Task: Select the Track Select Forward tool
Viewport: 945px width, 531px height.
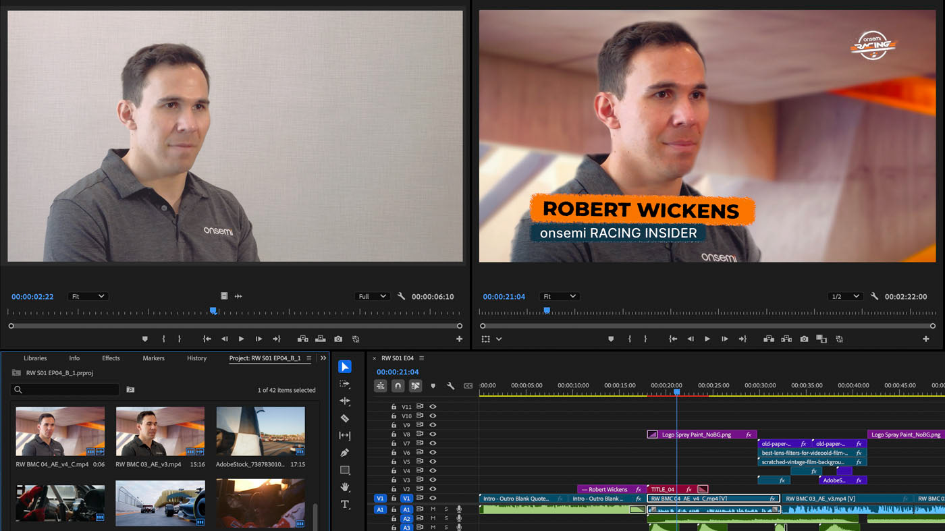Action: [x=345, y=384]
